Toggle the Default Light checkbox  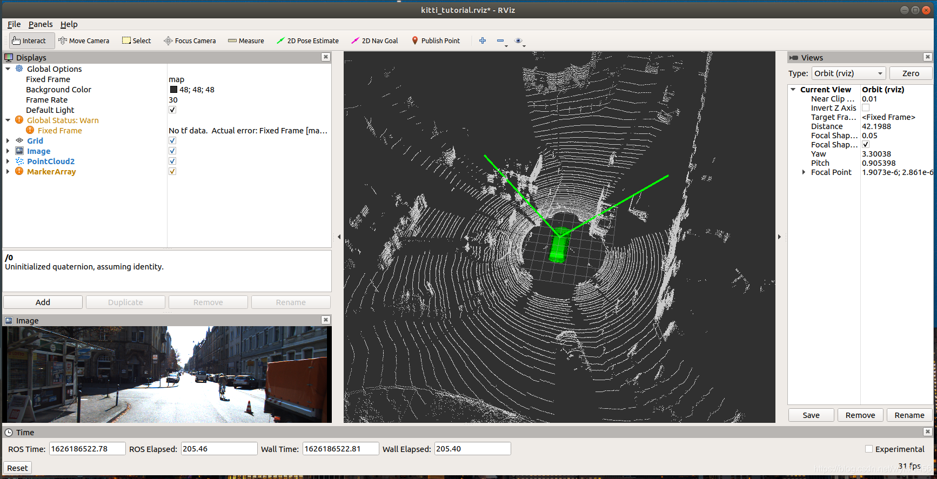coord(172,110)
